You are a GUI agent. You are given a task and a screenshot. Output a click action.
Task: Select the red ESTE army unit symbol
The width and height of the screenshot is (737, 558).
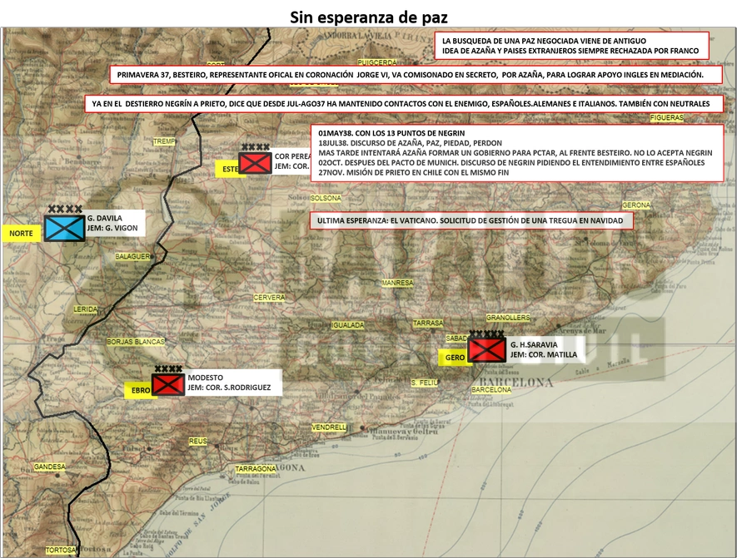(x=255, y=163)
